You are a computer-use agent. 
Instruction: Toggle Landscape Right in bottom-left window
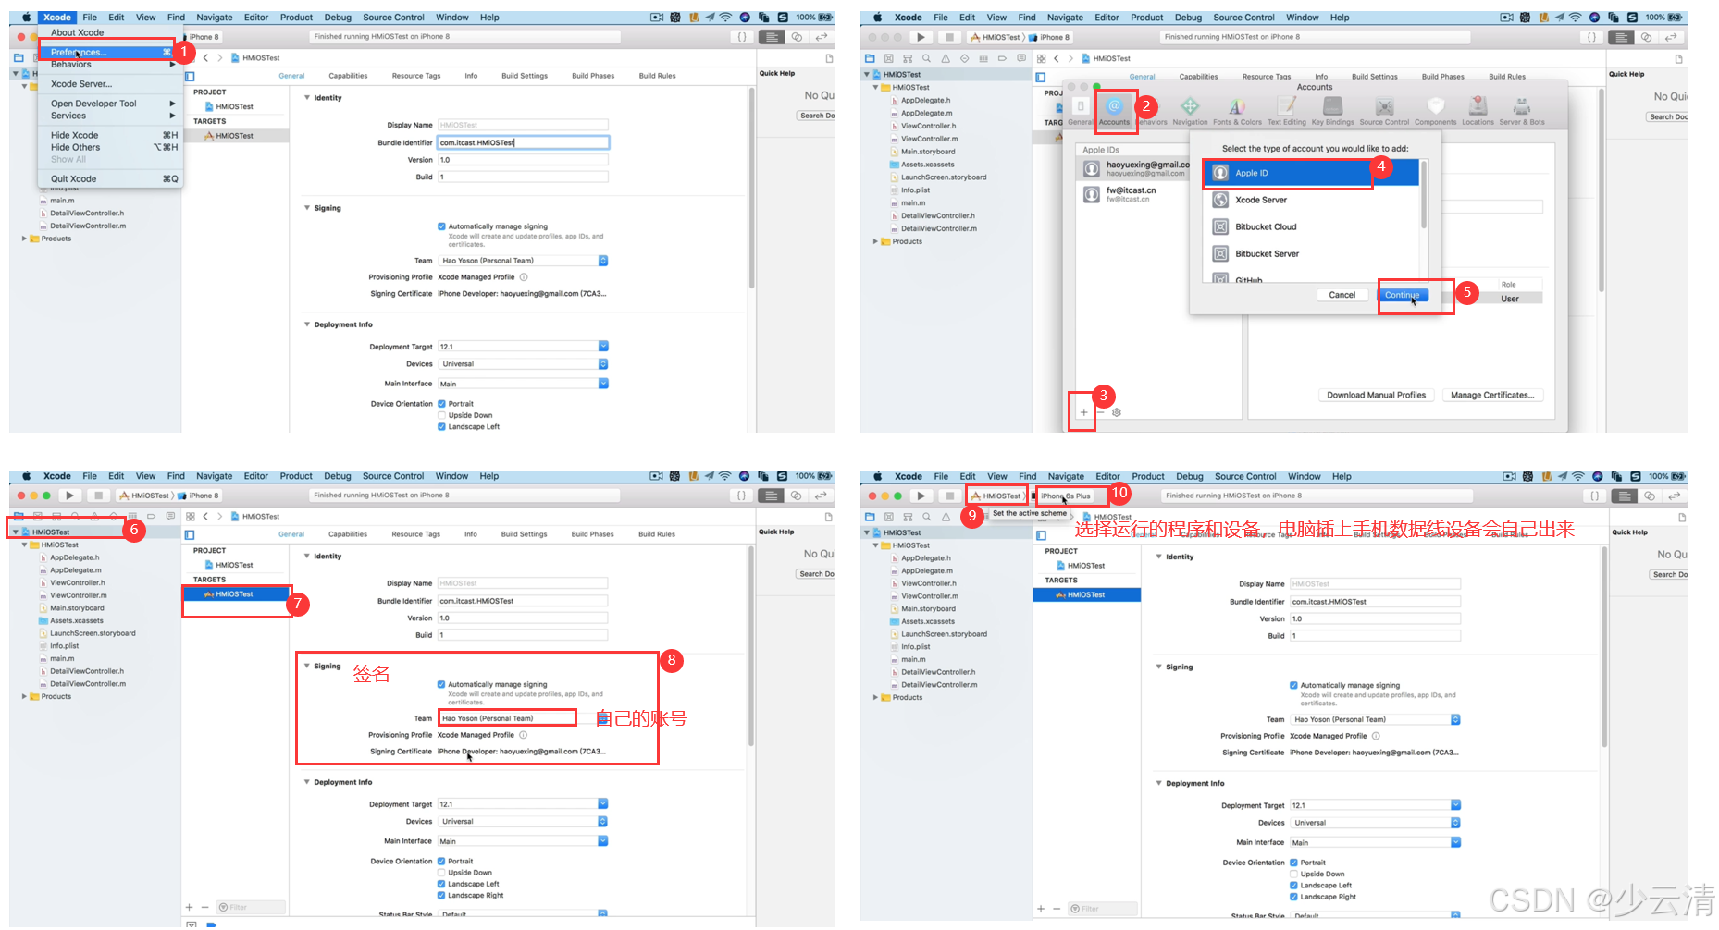441,896
